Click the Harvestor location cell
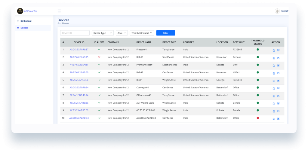308x153 pixels. tap(221, 57)
